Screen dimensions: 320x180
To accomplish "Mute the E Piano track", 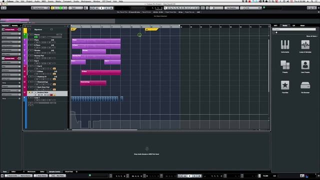I will [29, 45].
